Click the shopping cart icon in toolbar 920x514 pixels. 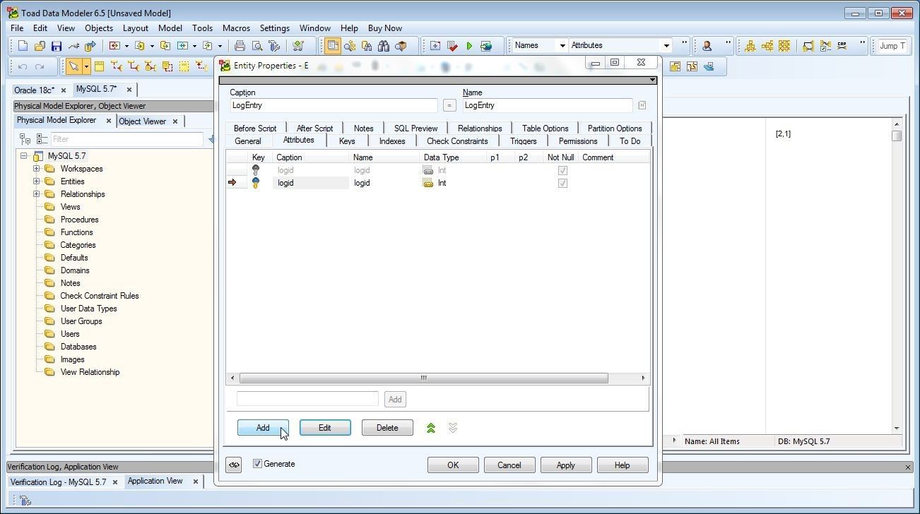coord(297,46)
